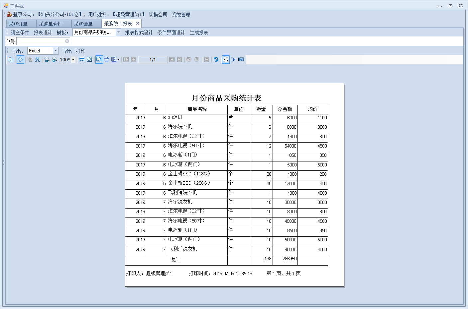
Task: Click the login user icon
Action: (9, 14)
